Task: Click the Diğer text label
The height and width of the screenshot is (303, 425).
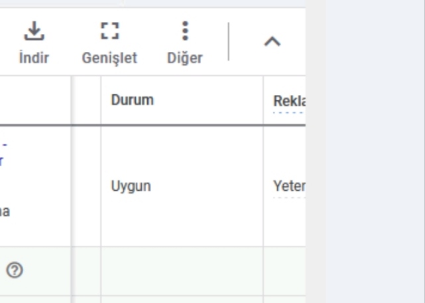Action: click(x=185, y=58)
